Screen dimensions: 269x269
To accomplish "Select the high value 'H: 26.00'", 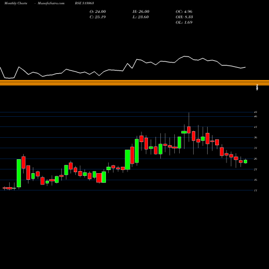I will click(x=141, y=12).
